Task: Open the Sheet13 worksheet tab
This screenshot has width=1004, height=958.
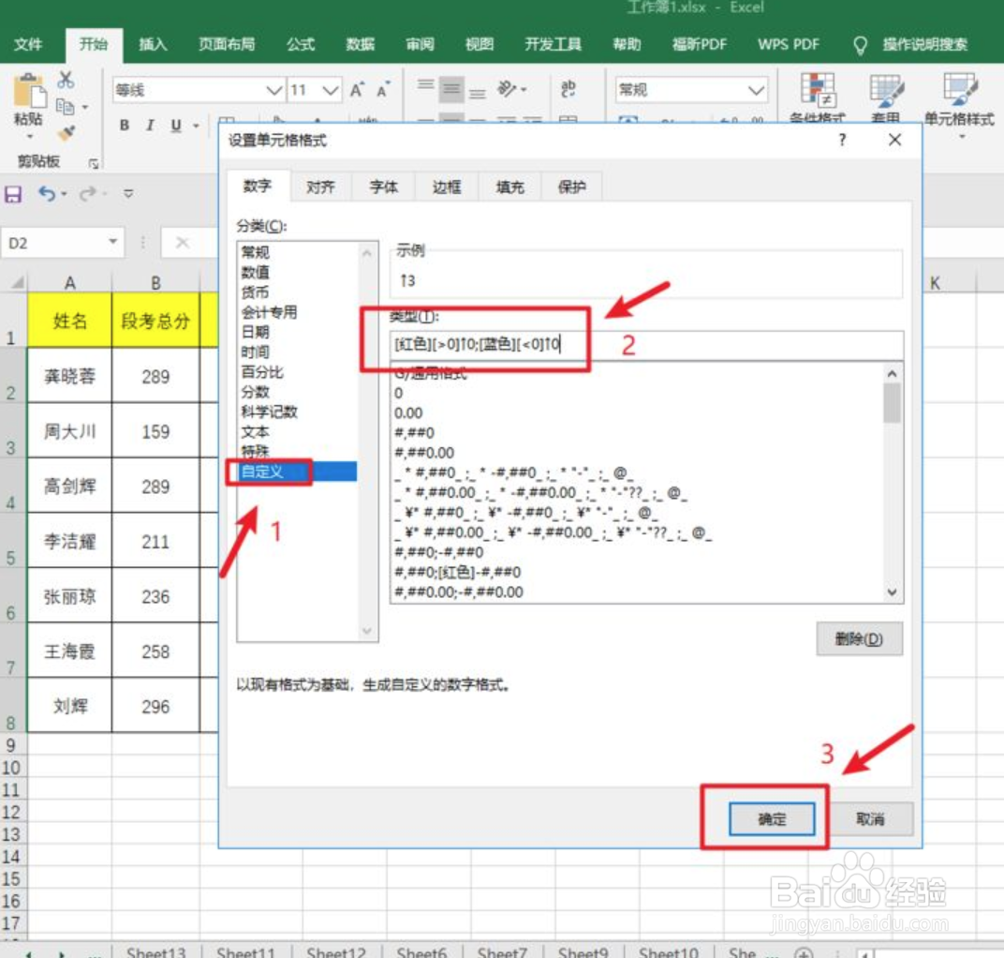Action: point(156,951)
